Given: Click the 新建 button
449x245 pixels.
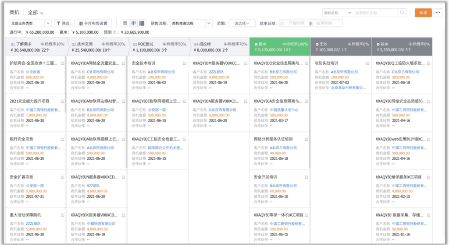Looking at the screenshot, I should pos(423,13).
